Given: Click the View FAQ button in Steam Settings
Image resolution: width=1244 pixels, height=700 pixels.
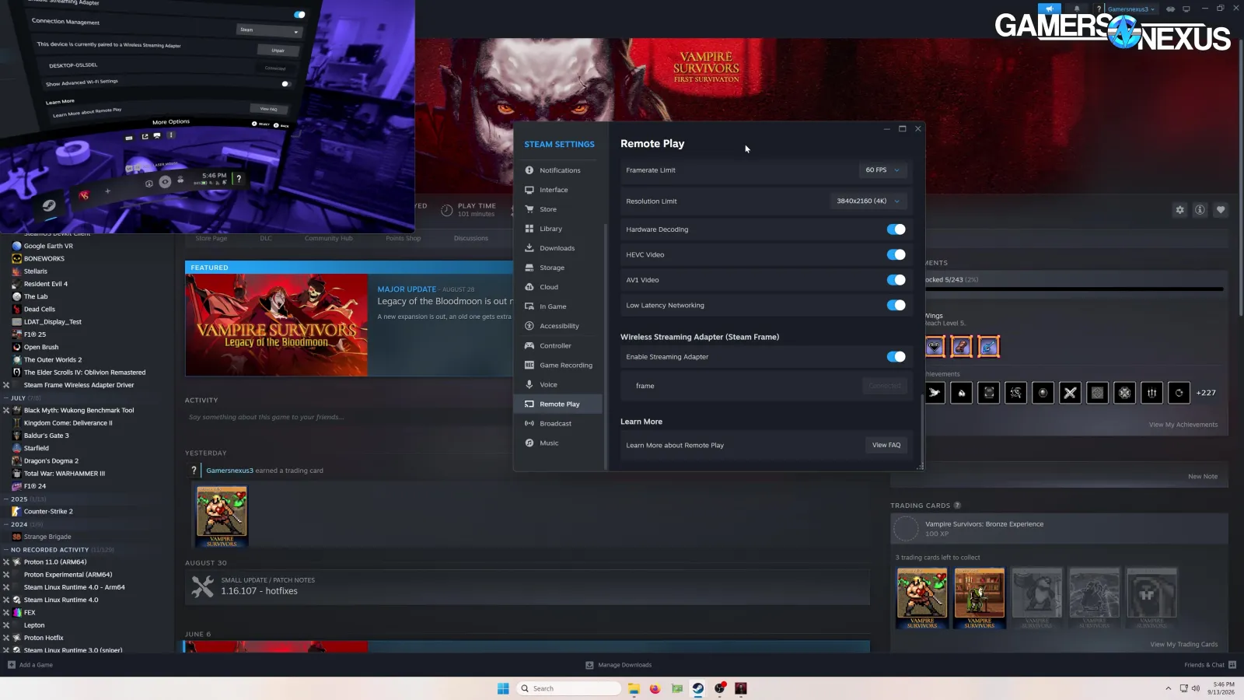Looking at the screenshot, I should (x=886, y=445).
